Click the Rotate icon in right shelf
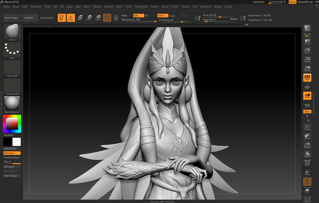The width and height of the screenshot is (319, 203). [x=307, y=154]
